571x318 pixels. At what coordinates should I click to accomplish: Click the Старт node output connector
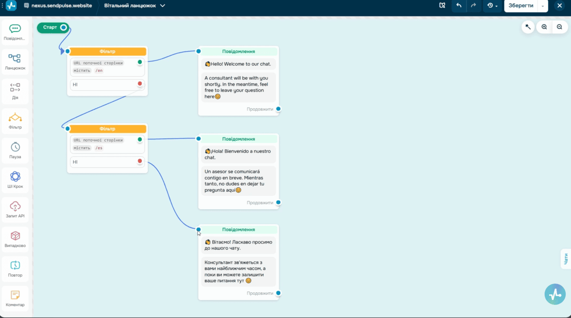pyautogui.click(x=64, y=28)
